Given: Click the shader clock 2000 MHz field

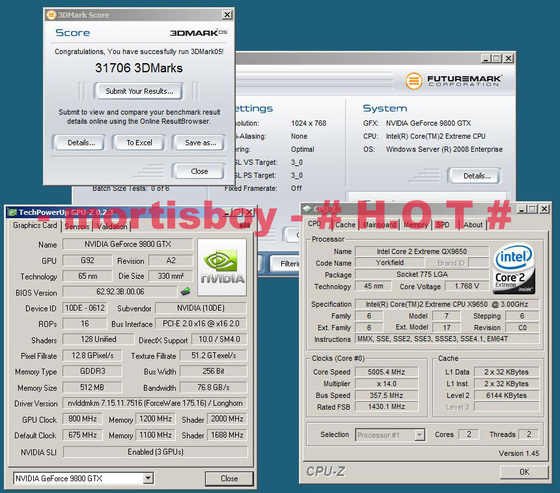Looking at the screenshot, I should [227, 419].
